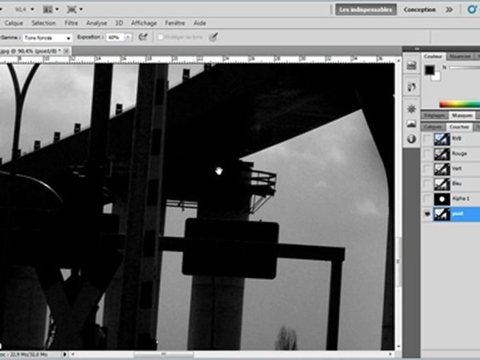Open the Analyse menu
Screen dimensions: 480x360
point(96,23)
